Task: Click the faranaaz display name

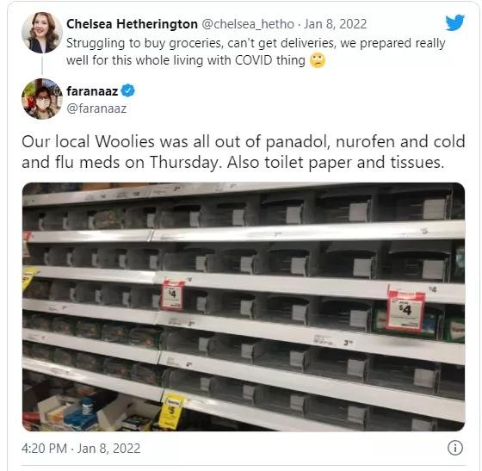Action: (92, 91)
